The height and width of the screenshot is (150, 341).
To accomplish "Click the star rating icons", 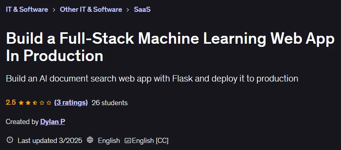I will [35, 103].
